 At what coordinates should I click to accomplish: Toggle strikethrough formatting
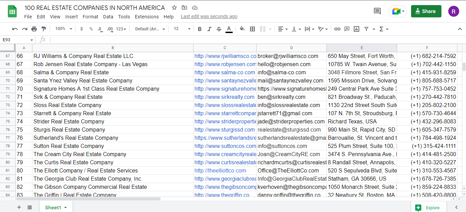coord(219,29)
